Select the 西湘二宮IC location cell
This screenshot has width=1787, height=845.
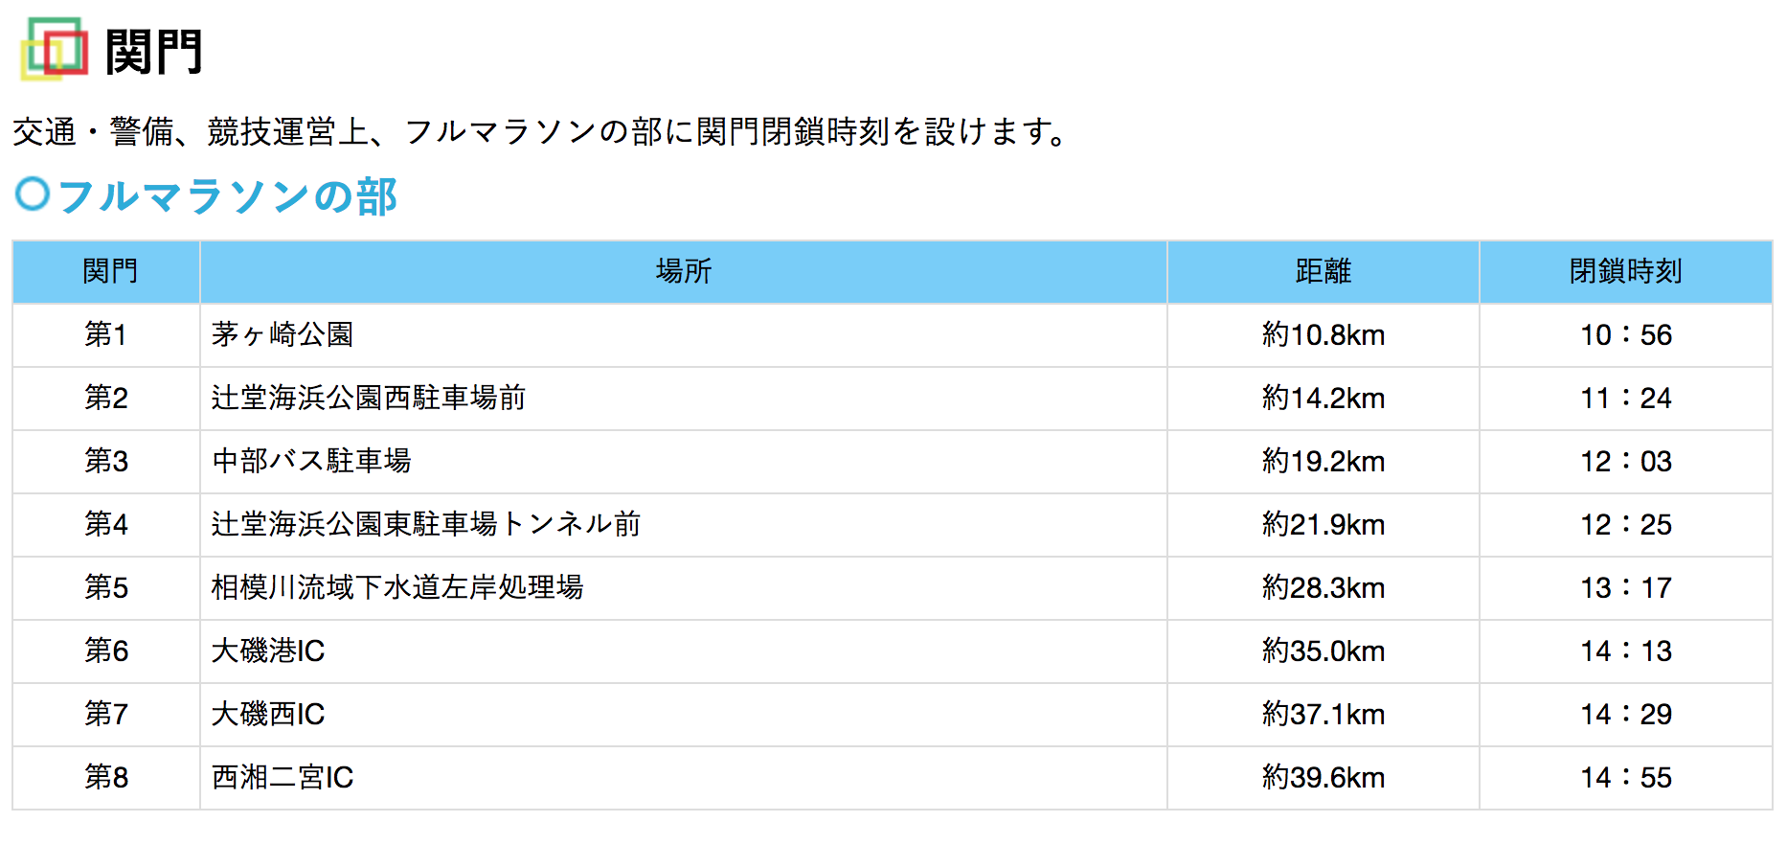[283, 777]
